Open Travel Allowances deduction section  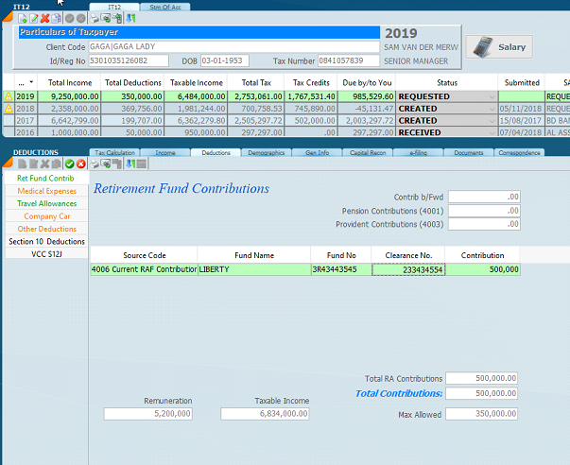44,203
